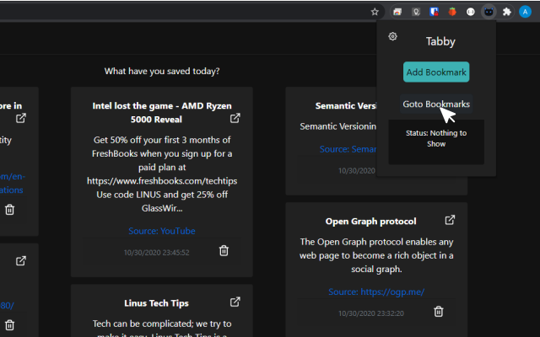Bookmark this page with the star icon

point(375,12)
